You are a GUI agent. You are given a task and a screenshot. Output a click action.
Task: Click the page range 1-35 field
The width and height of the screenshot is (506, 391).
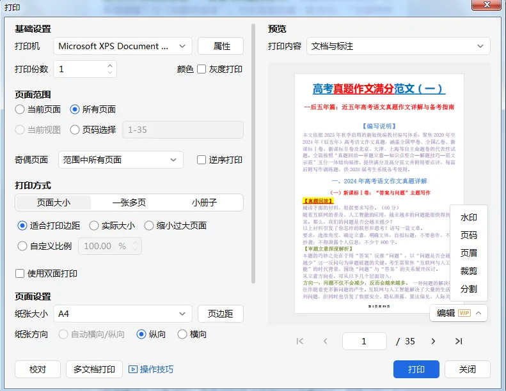pyautogui.click(x=183, y=130)
